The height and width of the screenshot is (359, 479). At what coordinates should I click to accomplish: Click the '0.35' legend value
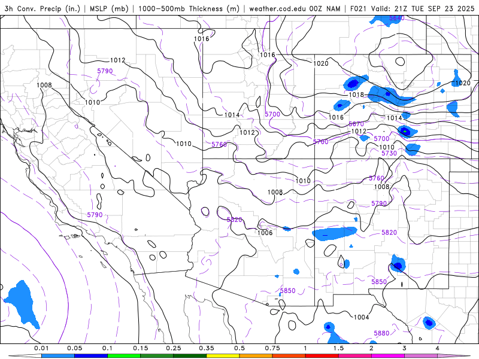(x=207, y=348)
